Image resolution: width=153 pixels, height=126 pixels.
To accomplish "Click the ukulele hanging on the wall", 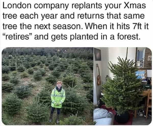I will pyautogui.click(x=99, y=75).
